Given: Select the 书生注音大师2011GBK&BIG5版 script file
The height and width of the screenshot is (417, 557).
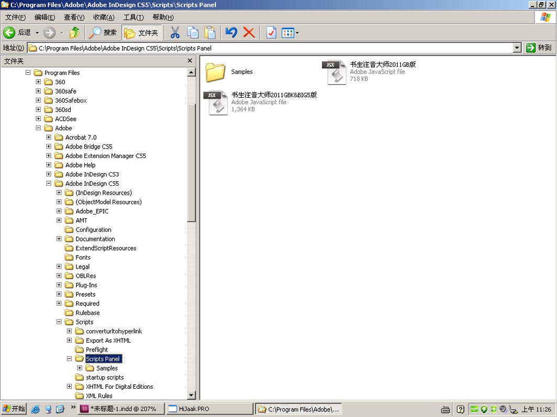Looking at the screenshot, I should coord(217,102).
